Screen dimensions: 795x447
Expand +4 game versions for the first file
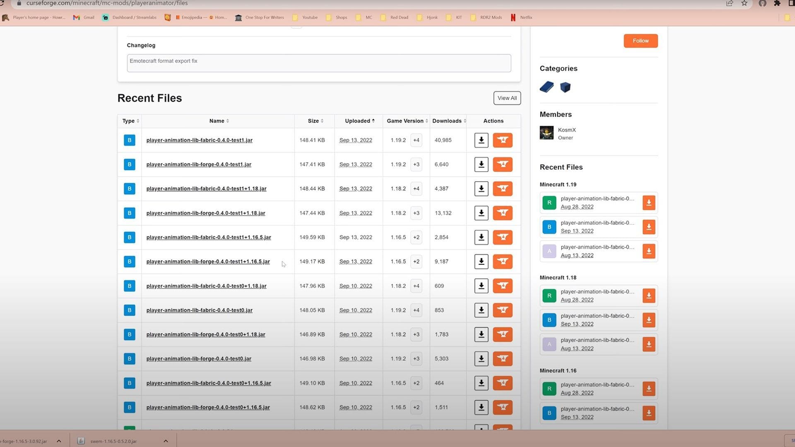pos(416,140)
